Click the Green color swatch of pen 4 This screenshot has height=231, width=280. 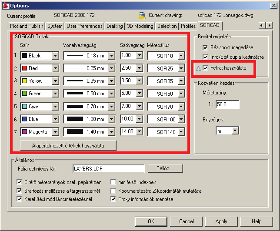24,94
